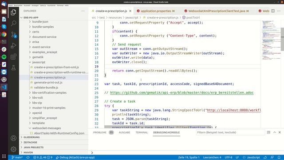The image size is (284, 160).
Task: Open generate-print-out.js file
Action: [x=48, y=82]
